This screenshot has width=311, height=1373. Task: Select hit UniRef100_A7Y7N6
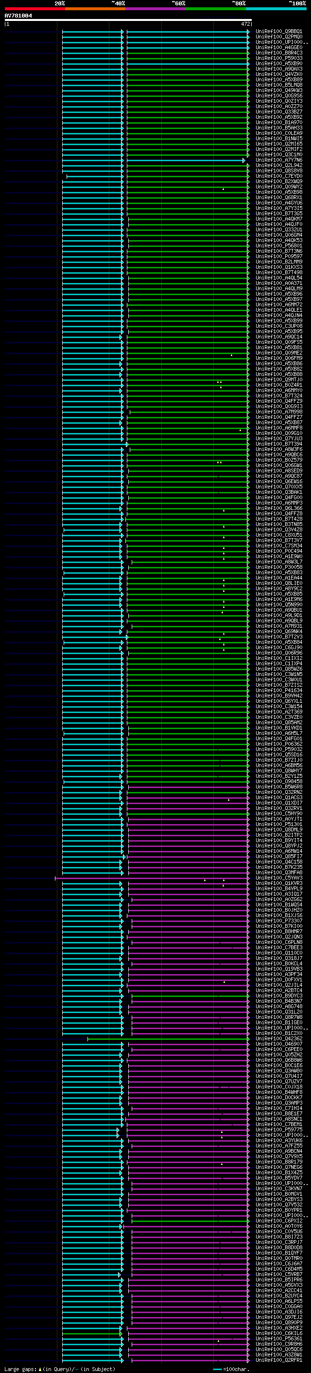279,160
